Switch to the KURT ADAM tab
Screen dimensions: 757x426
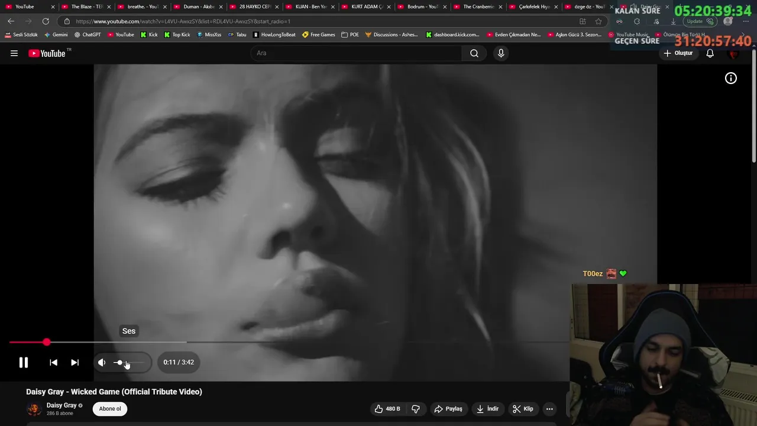[367, 7]
